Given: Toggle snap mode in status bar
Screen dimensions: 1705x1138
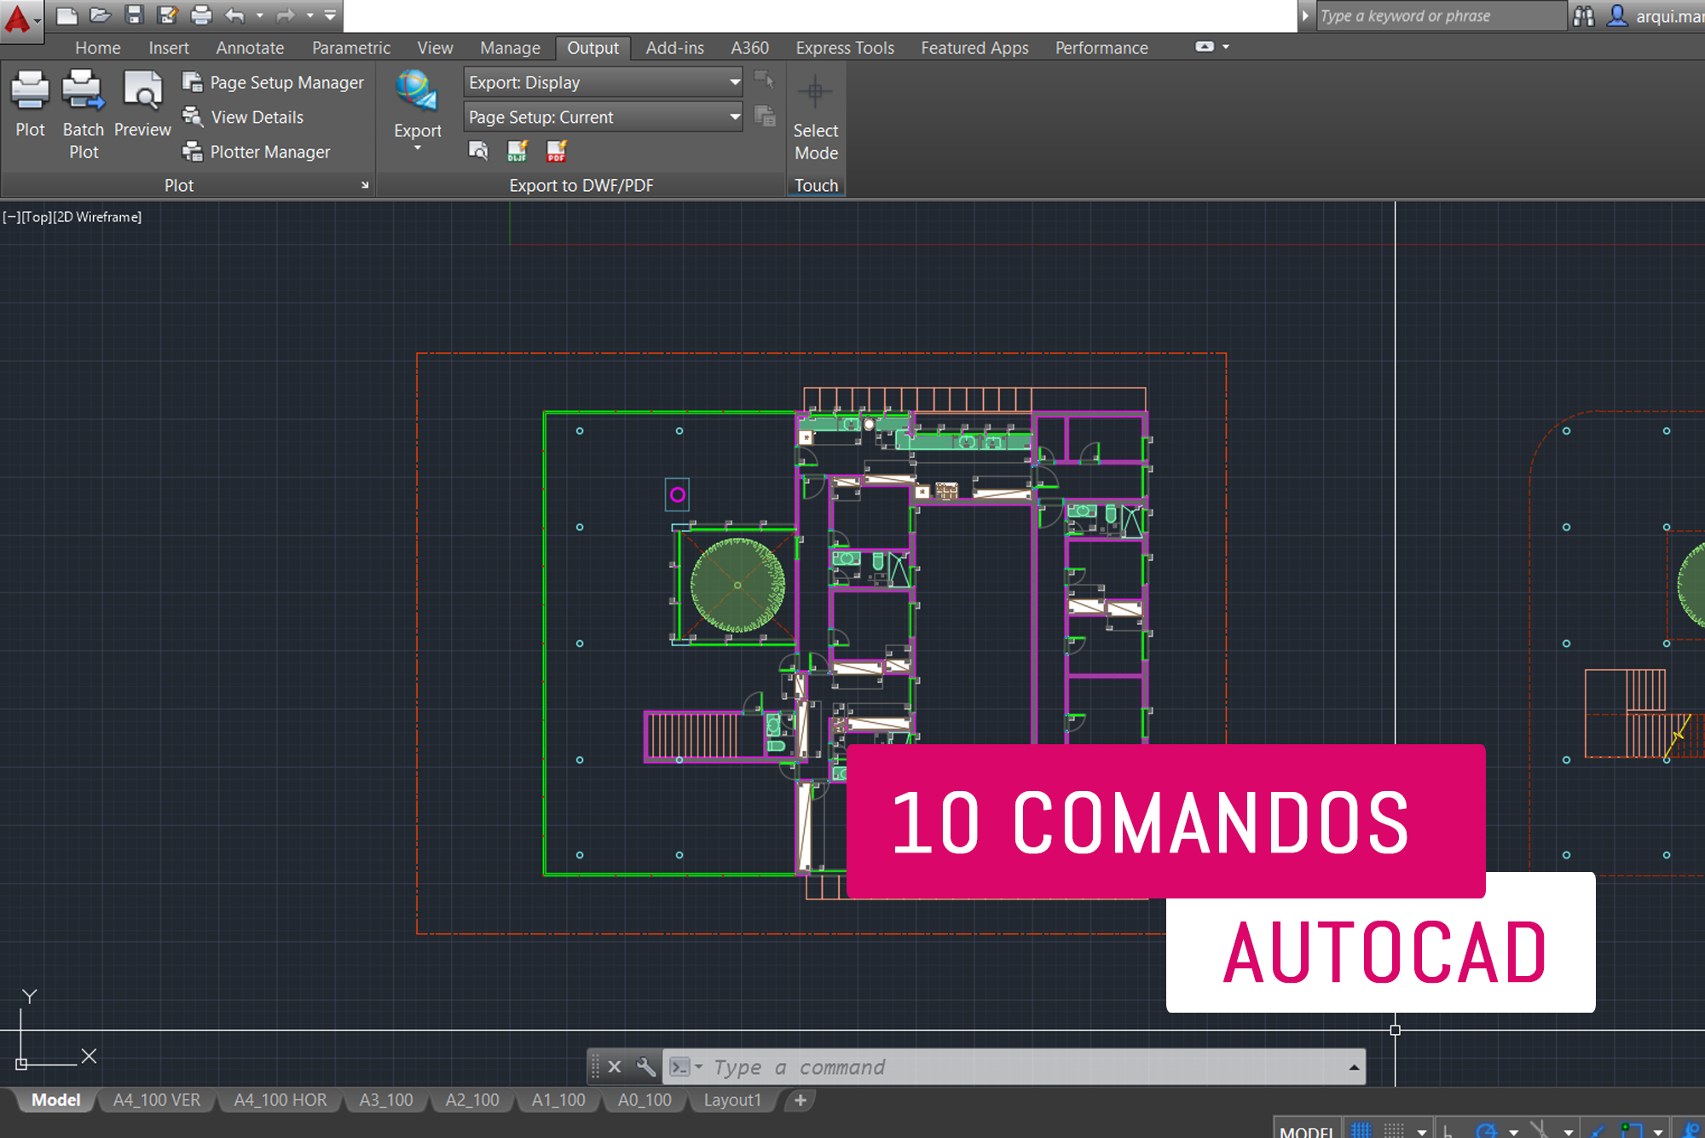Looking at the screenshot, I should coord(1394,1129).
